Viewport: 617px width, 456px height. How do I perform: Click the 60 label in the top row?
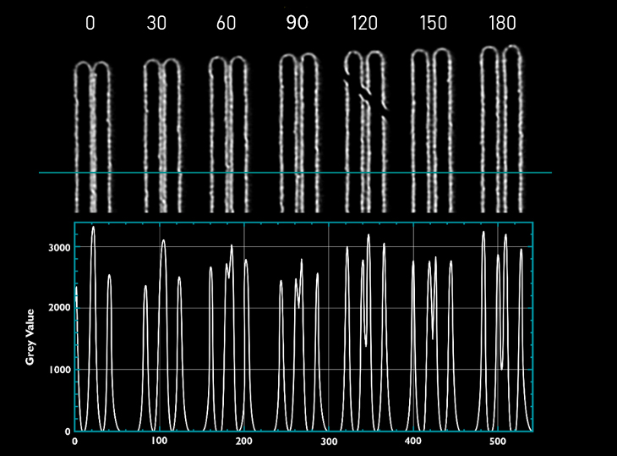pos(226,24)
